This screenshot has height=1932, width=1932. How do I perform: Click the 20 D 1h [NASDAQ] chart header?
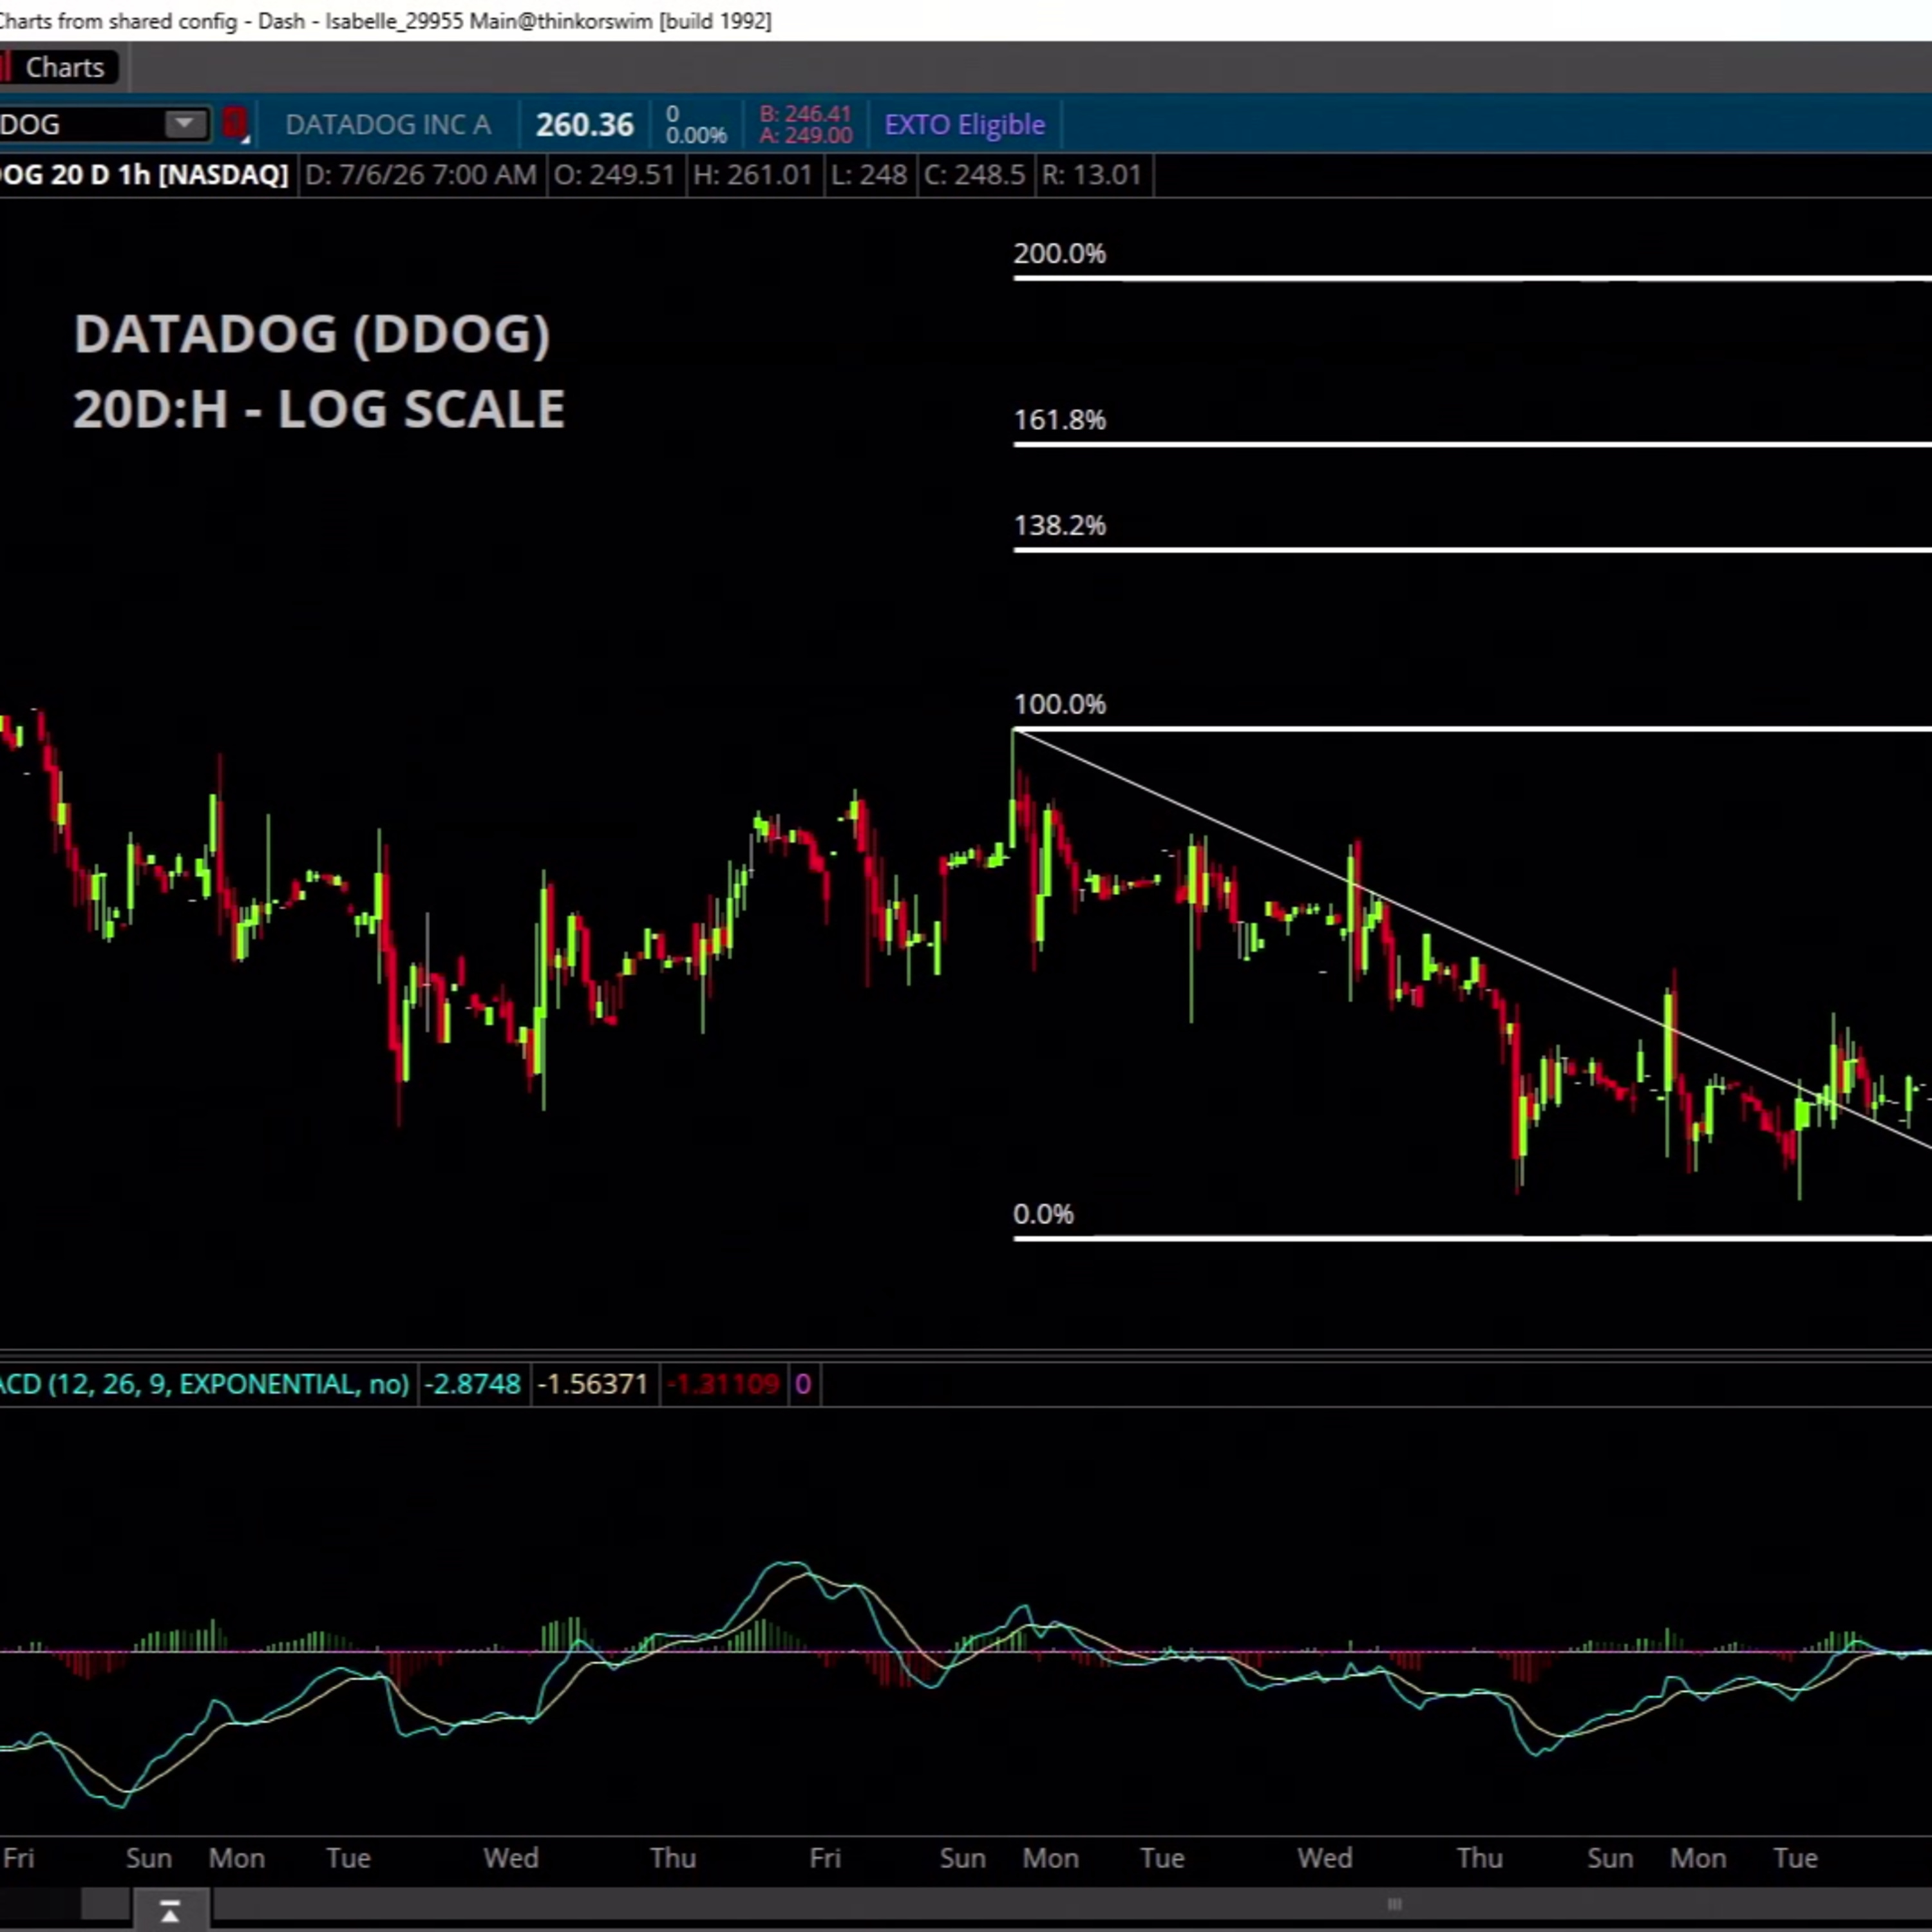tap(144, 175)
